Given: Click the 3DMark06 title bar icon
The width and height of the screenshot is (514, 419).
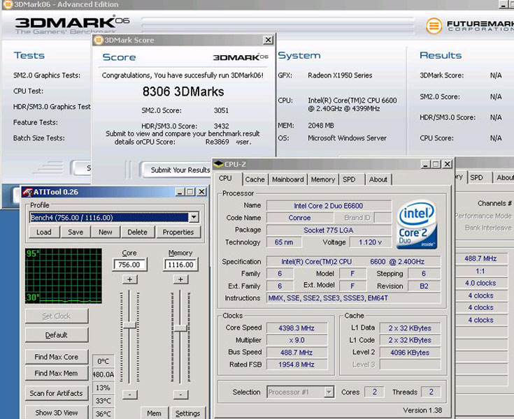Looking at the screenshot, I should (8, 4).
